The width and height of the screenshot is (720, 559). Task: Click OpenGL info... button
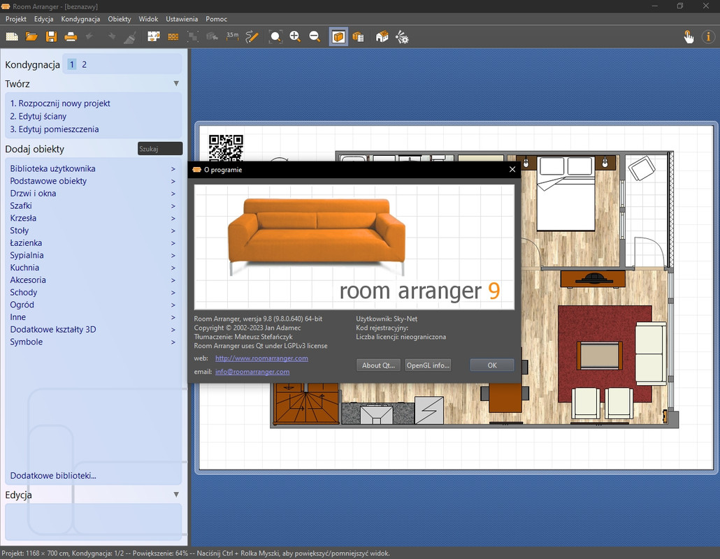click(428, 365)
